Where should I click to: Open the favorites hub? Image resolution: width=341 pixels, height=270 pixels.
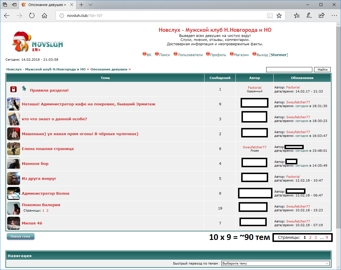[297, 16]
